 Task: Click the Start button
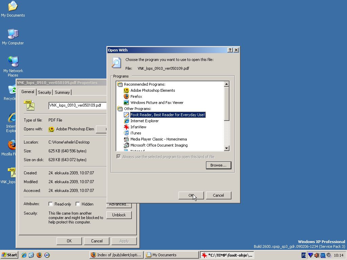9,255
